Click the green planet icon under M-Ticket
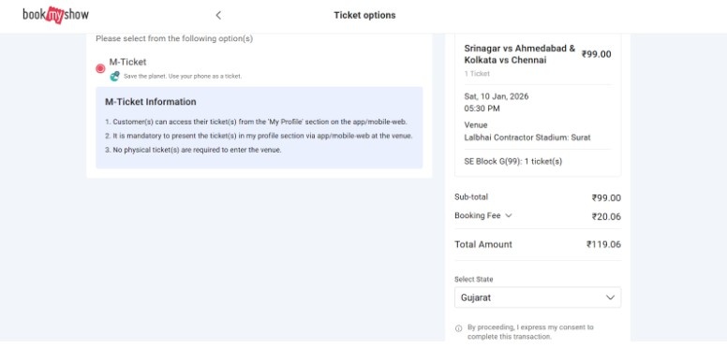 pyautogui.click(x=114, y=76)
